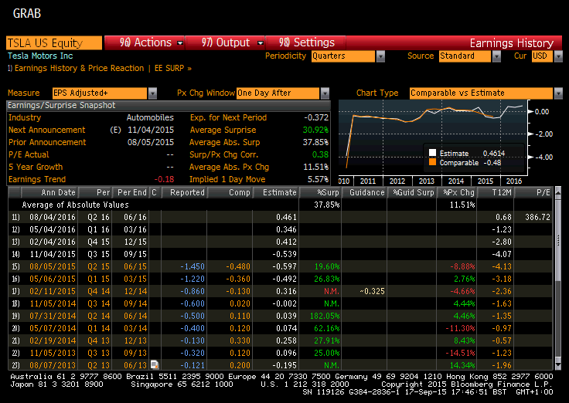
Task: Click the Guidance column header
Action: point(364,192)
